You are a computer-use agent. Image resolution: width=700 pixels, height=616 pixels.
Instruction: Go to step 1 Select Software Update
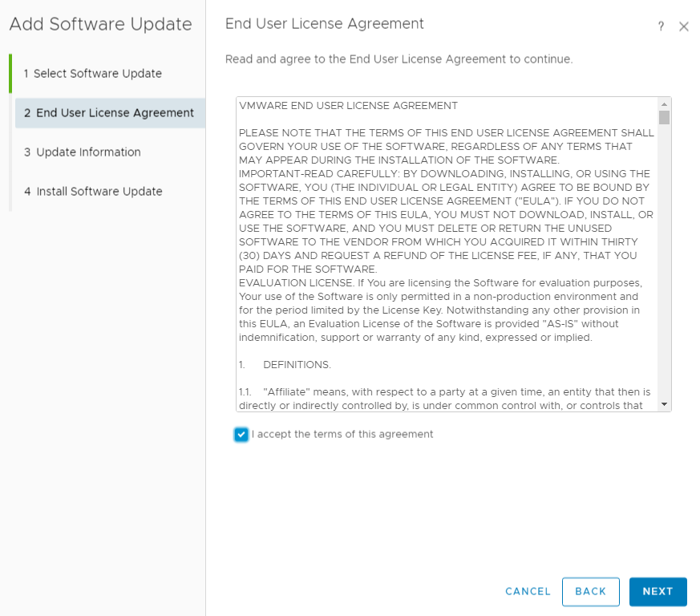click(x=93, y=73)
